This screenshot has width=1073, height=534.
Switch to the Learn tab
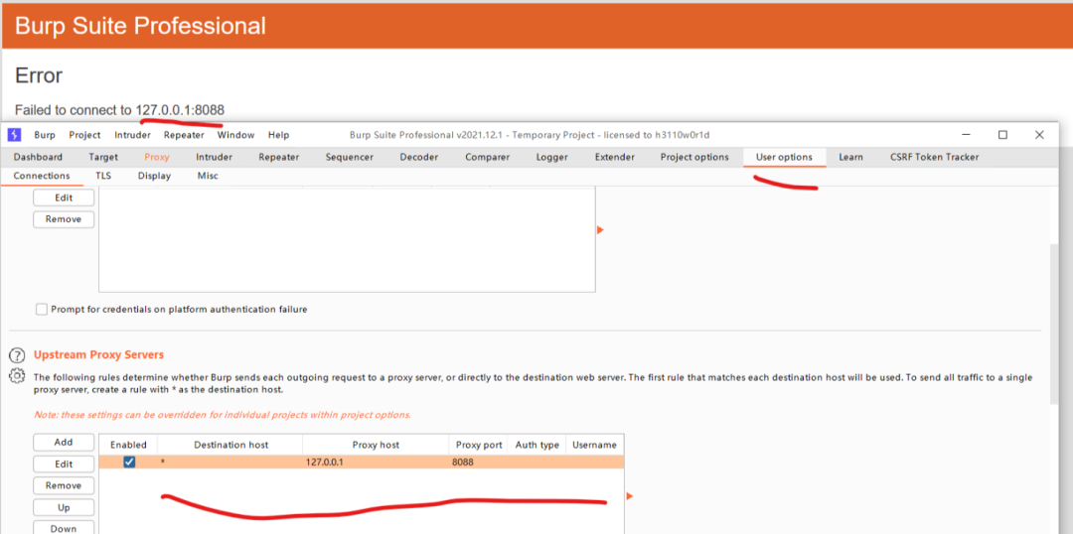tap(850, 157)
